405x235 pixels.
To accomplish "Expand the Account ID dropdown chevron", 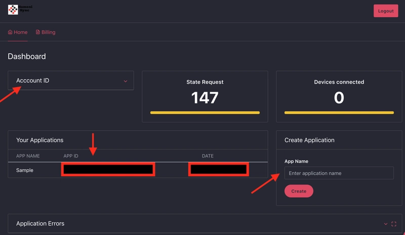I will click(x=126, y=81).
